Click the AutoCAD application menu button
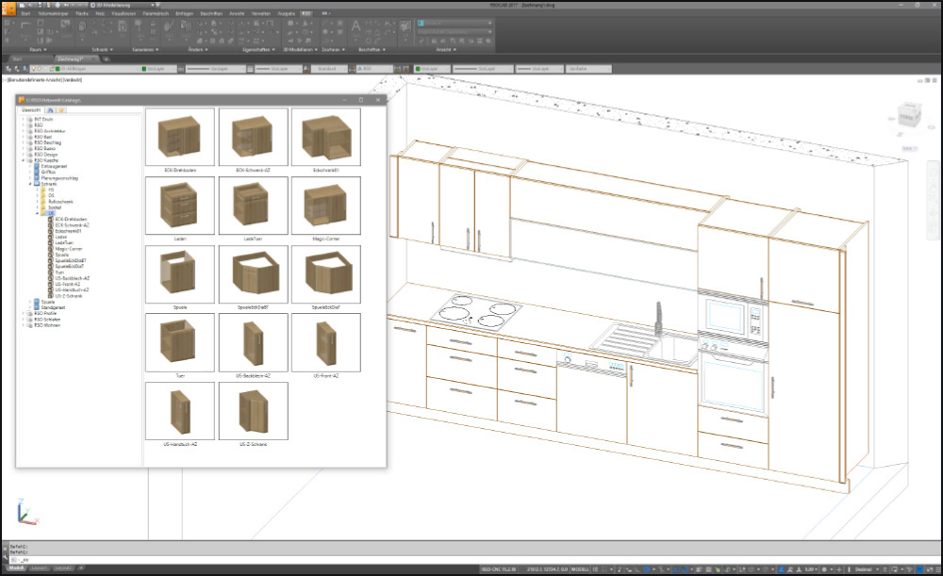943x576 pixels. 8,8
